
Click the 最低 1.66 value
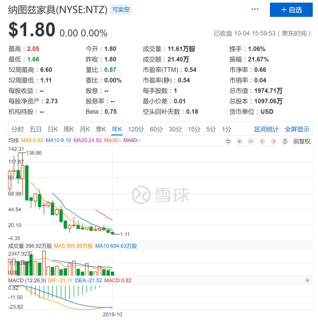tap(33, 59)
